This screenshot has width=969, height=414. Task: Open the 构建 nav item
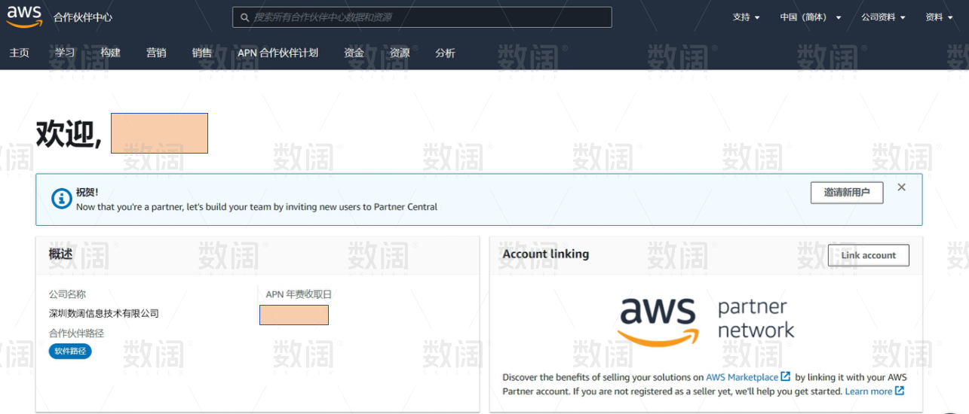click(111, 53)
